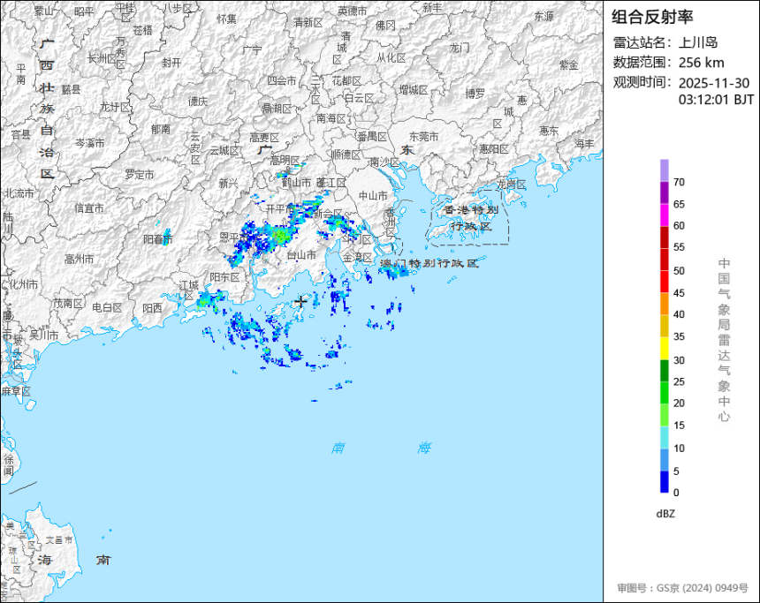Click the 罗定市 label on the map
This screenshot has width=760, height=603.
point(140,174)
